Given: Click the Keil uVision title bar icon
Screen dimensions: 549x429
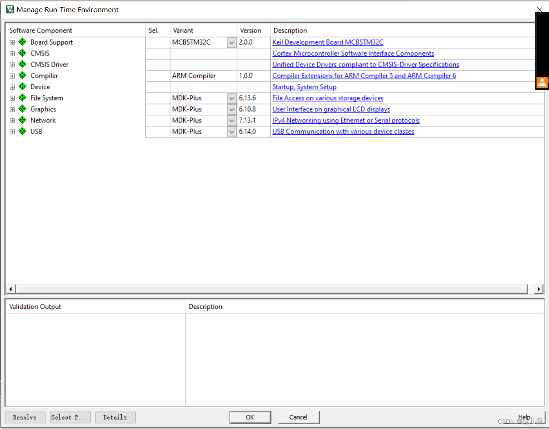Looking at the screenshot, I should (x=9, y=9).
